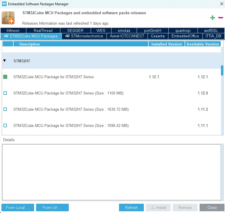Switch to the Infineon tab

click(13, 30)
